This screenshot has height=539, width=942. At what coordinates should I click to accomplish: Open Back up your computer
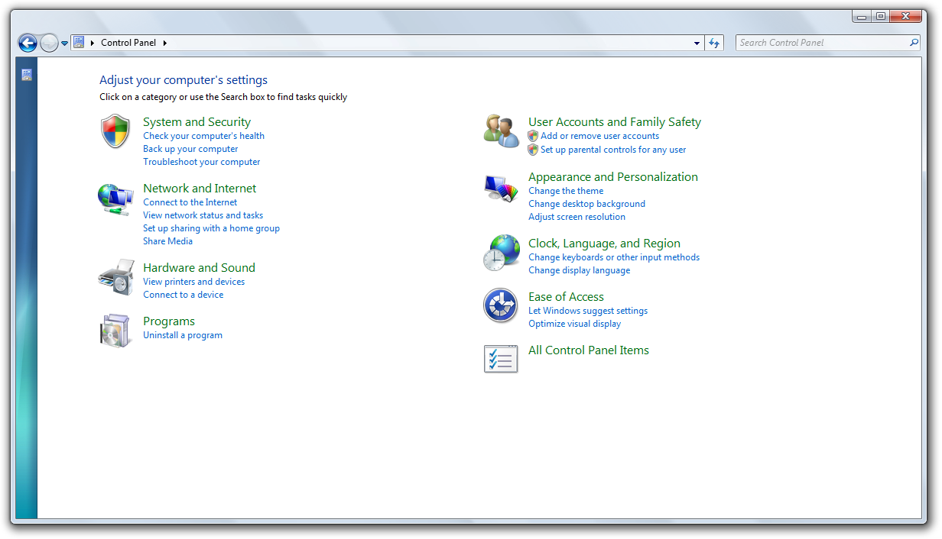pyautogui.click(x=190, y=149)
